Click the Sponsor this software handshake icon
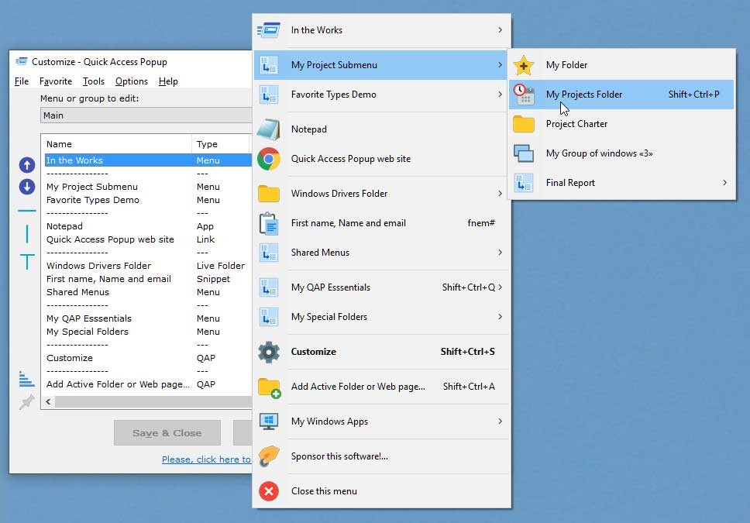Viewport: 750px width, 523px height. (269, 456)
